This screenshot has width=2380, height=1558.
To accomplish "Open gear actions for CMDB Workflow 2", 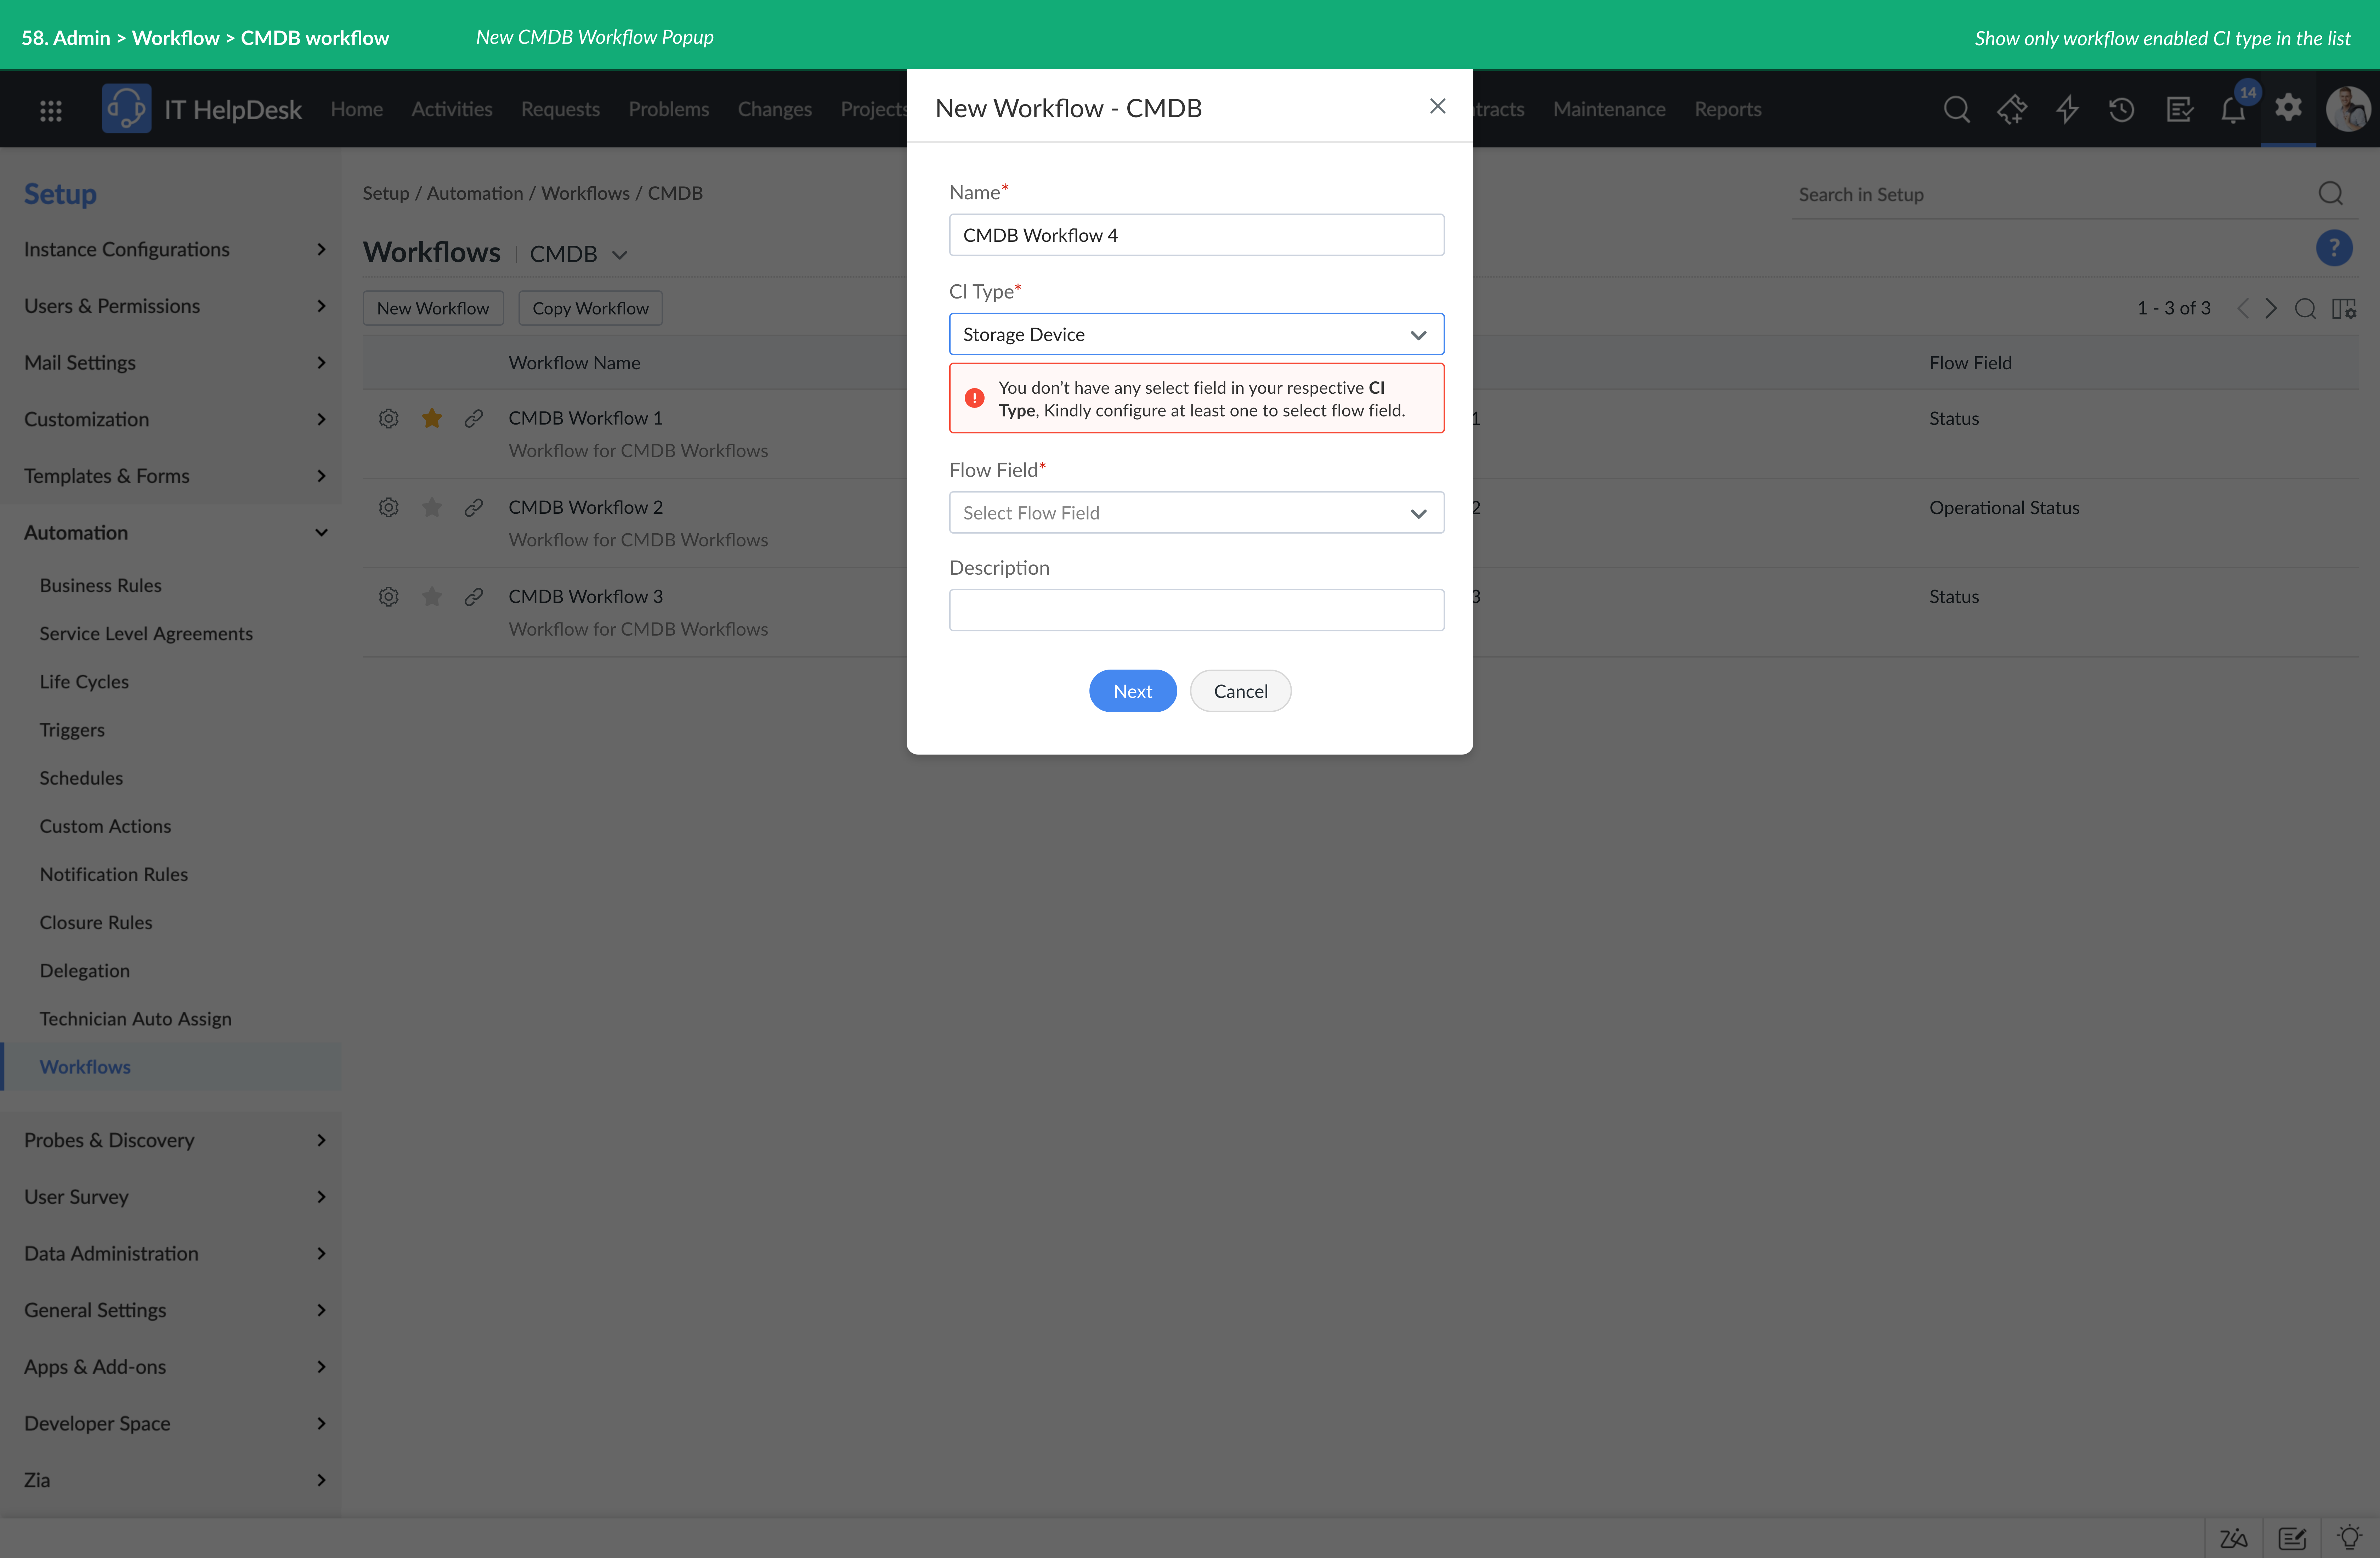I will [389, 507].
